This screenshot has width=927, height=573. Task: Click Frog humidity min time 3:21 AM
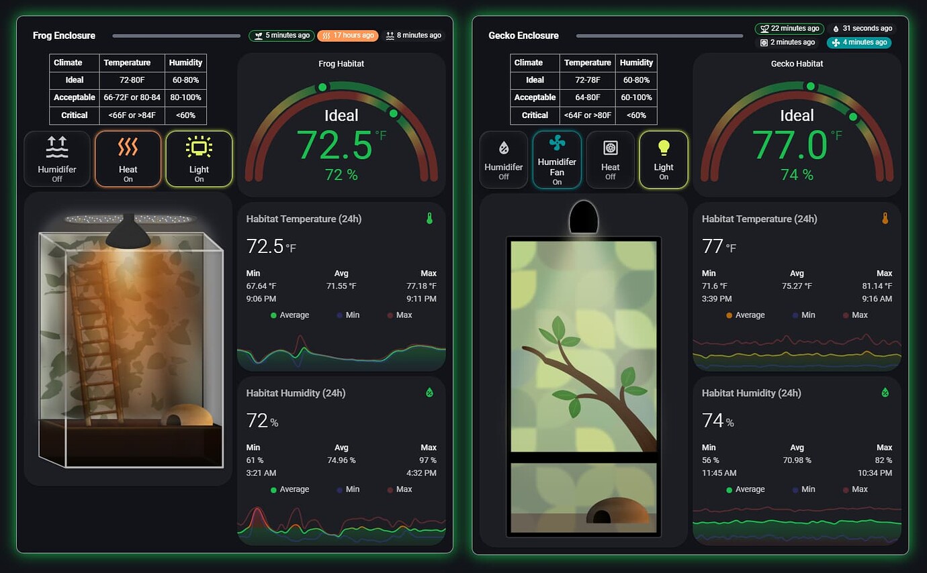[261, 473]
